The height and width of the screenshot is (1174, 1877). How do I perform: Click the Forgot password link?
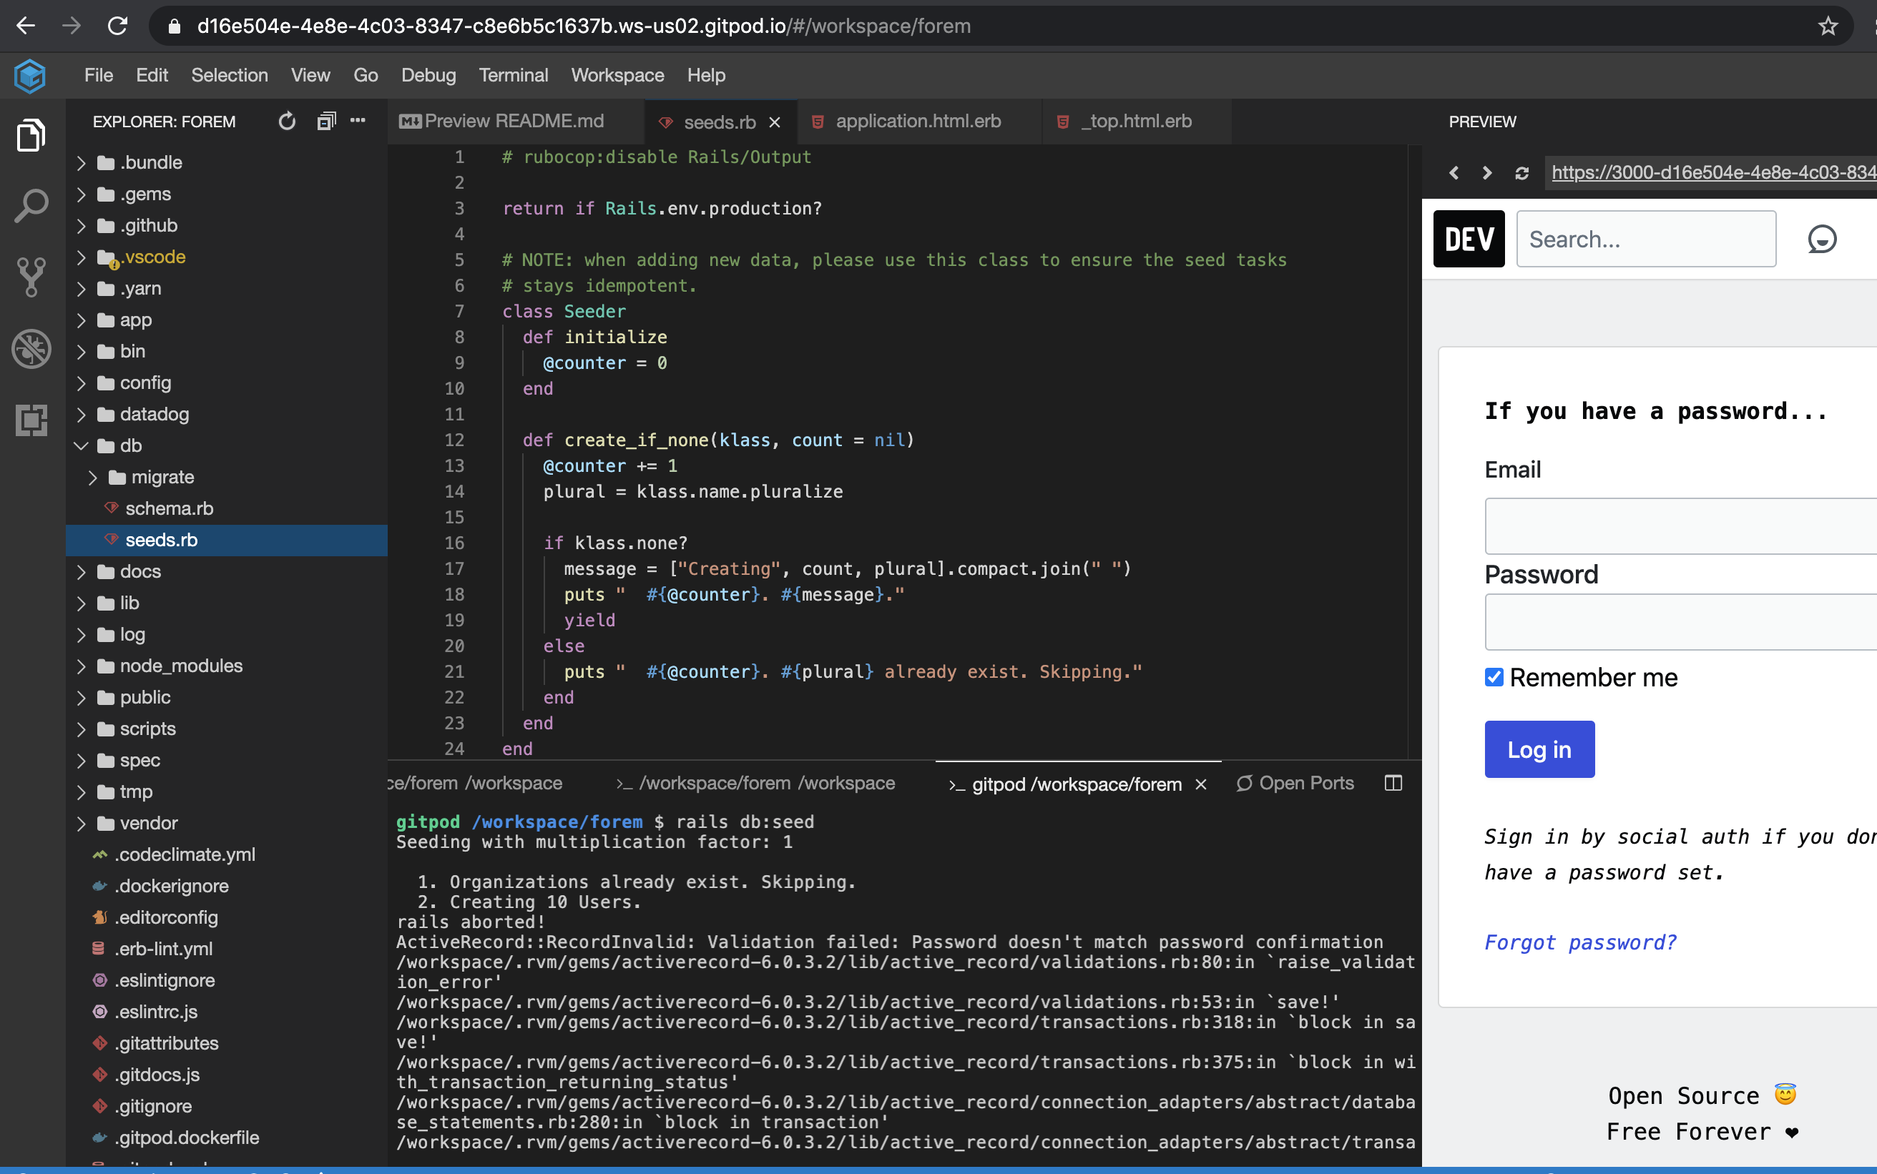point(1579,942)
